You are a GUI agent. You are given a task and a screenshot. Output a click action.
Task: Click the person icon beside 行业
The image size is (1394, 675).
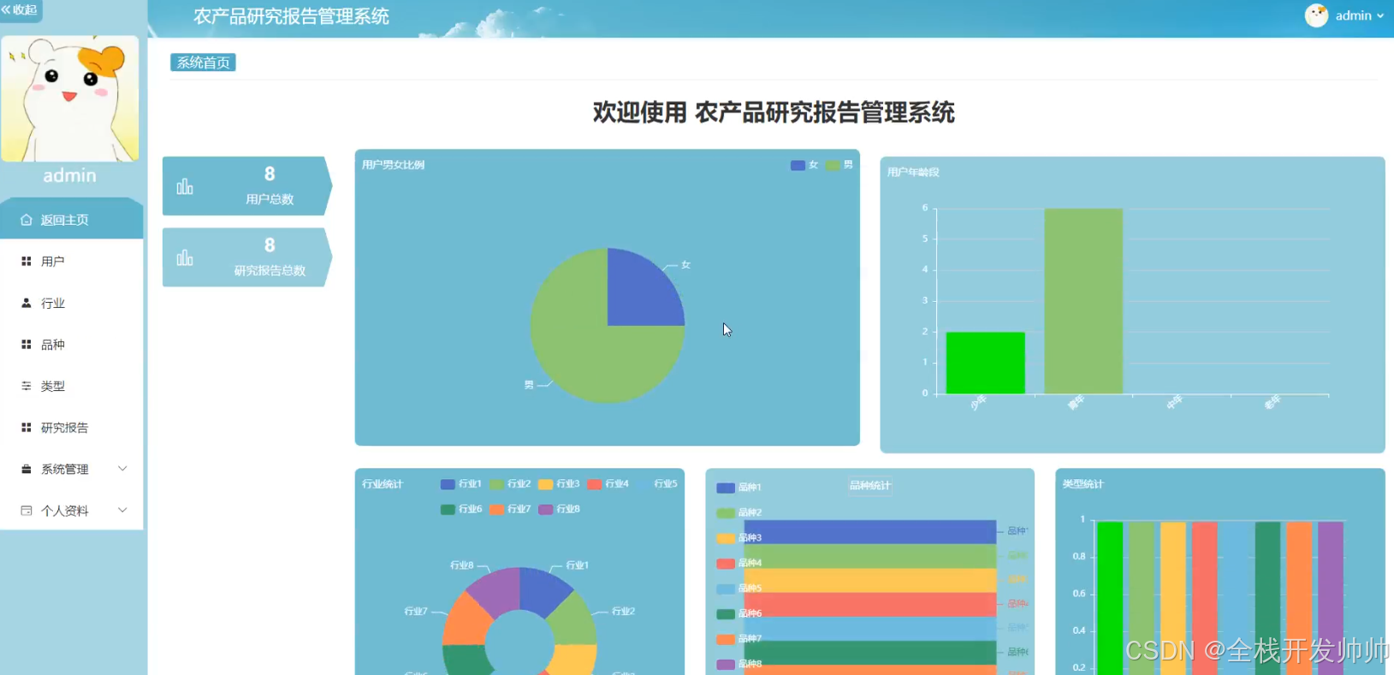pyautogui.click(x=27, y=303)
